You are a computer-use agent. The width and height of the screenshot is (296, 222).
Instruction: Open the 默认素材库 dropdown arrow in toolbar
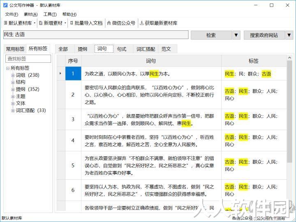coord(35,23)
